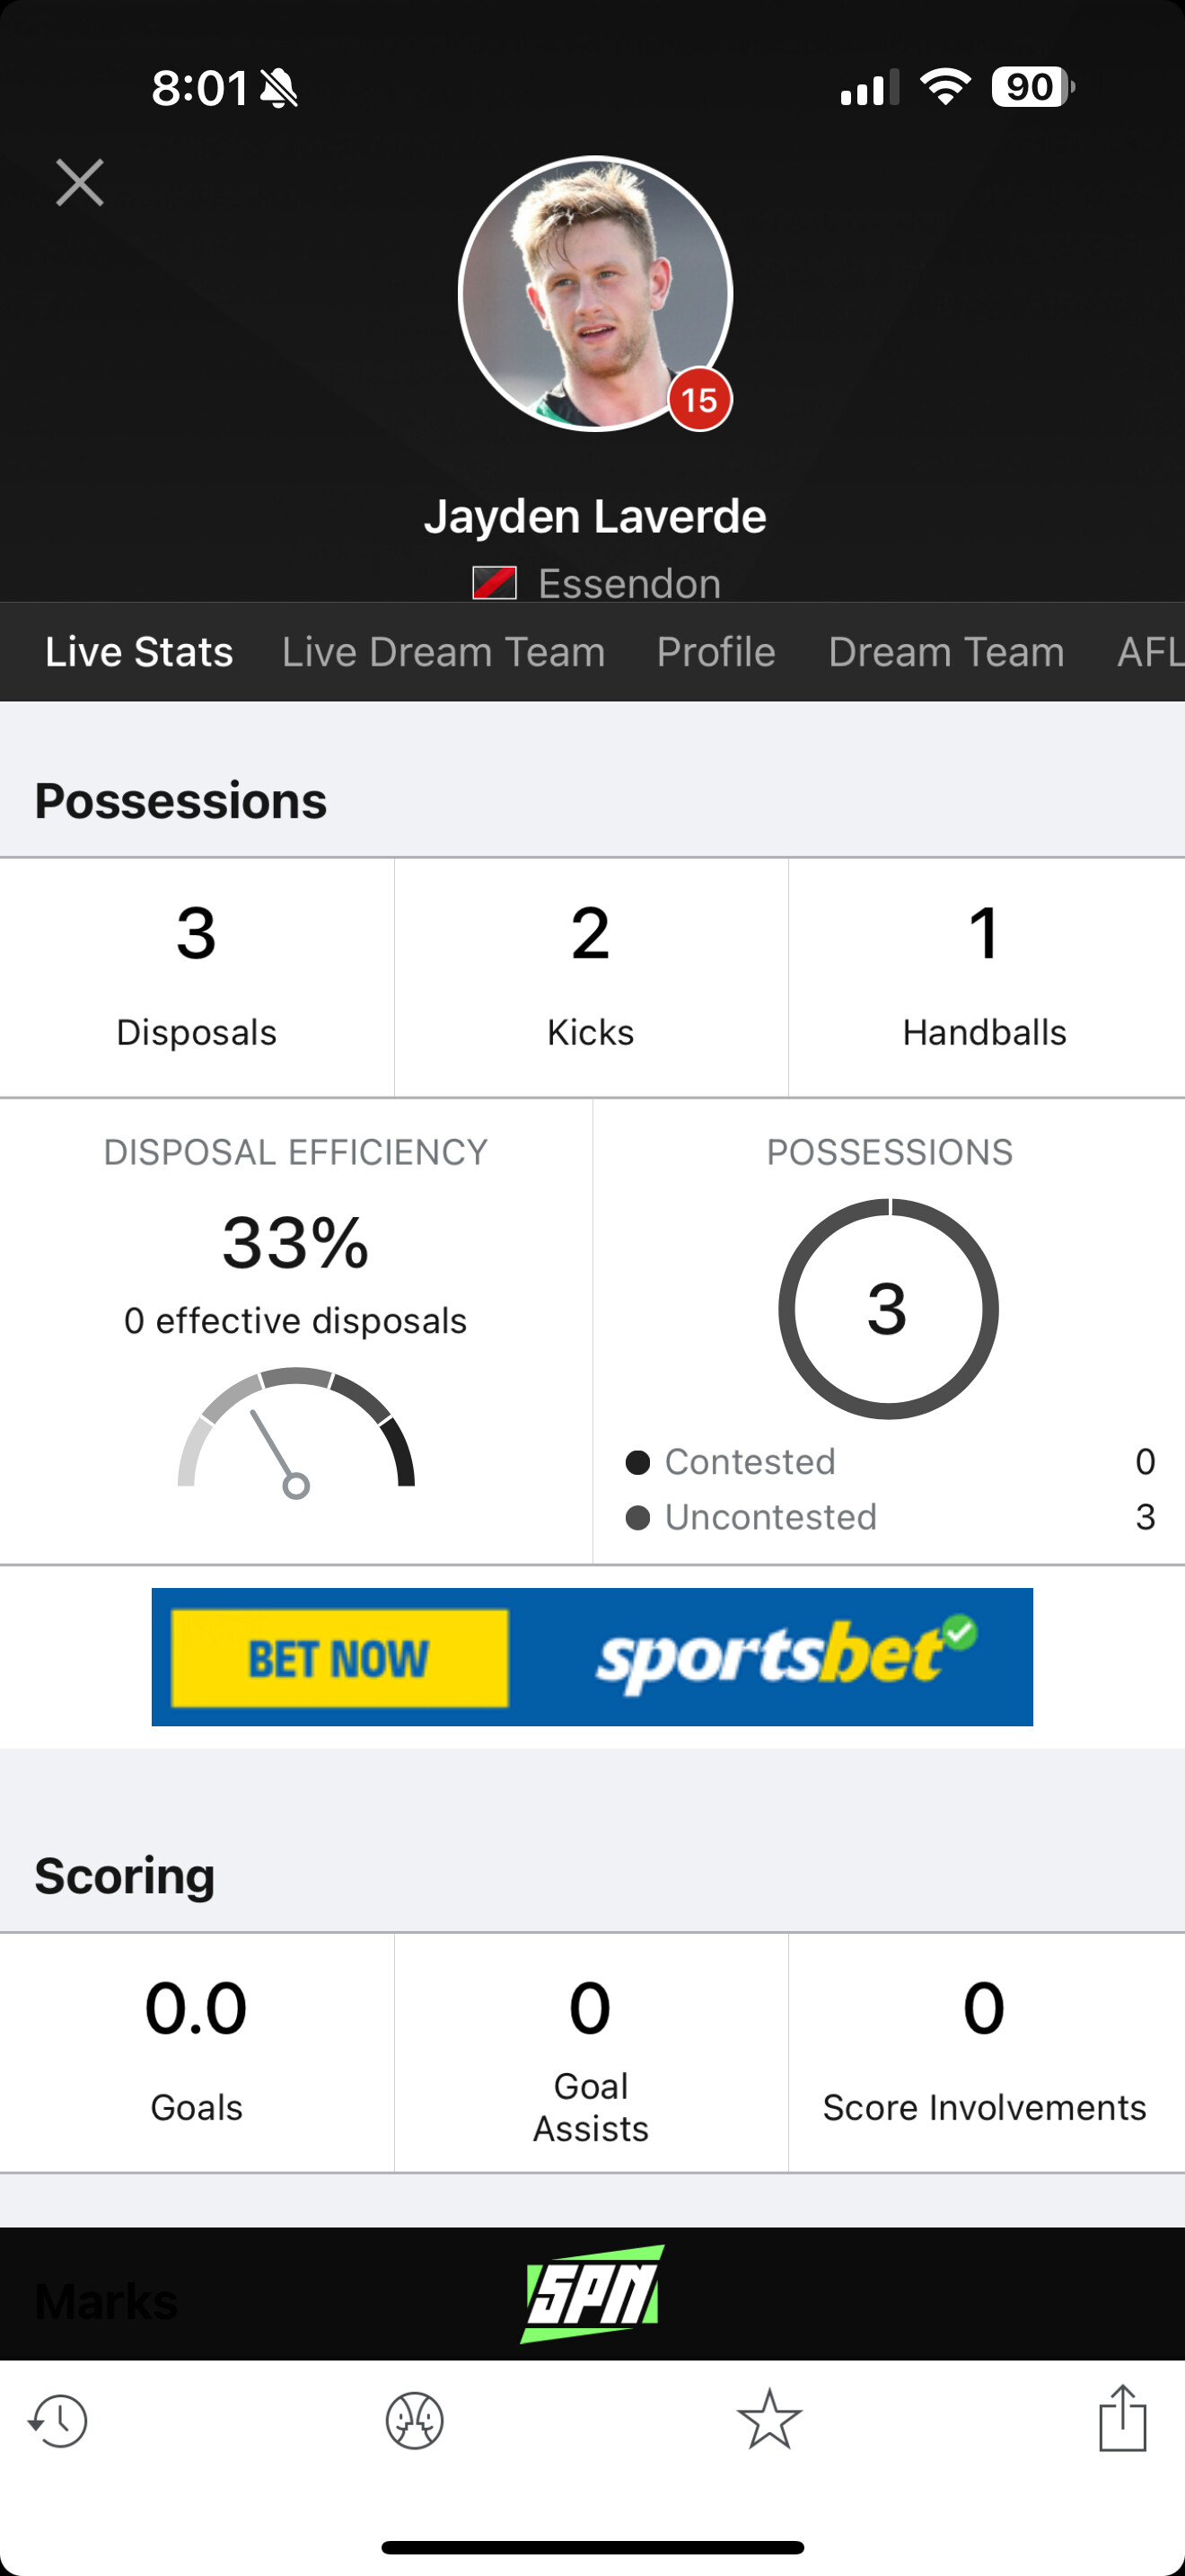Image resolution: width=1185 pixels, height=2576 pixels.
Task: Open Jayden Laverde's profile photo
Action: coord(595,294)
